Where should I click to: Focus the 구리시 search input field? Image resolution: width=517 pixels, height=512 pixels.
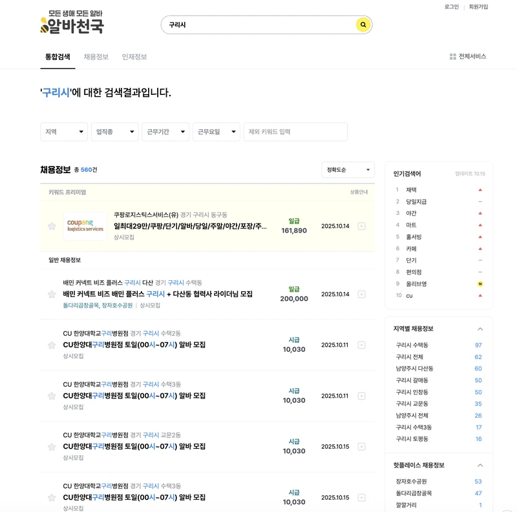point(259,25)
